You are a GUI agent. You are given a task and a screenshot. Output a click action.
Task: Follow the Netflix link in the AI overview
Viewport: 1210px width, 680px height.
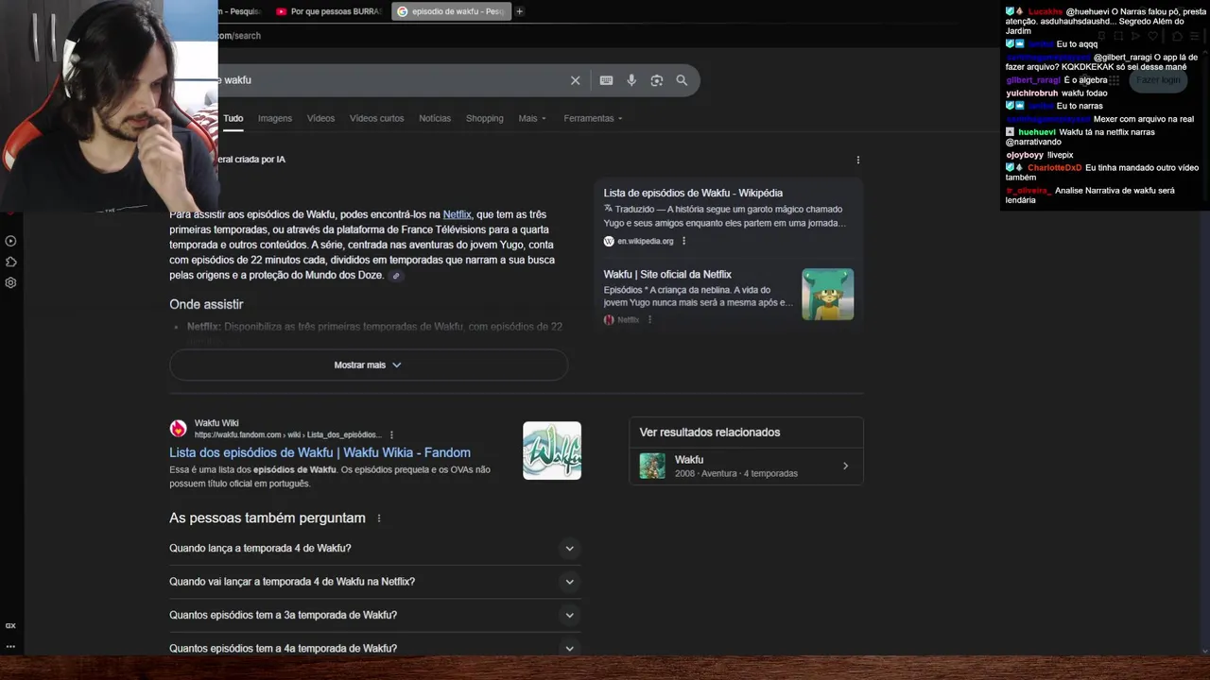coord(457,214)
